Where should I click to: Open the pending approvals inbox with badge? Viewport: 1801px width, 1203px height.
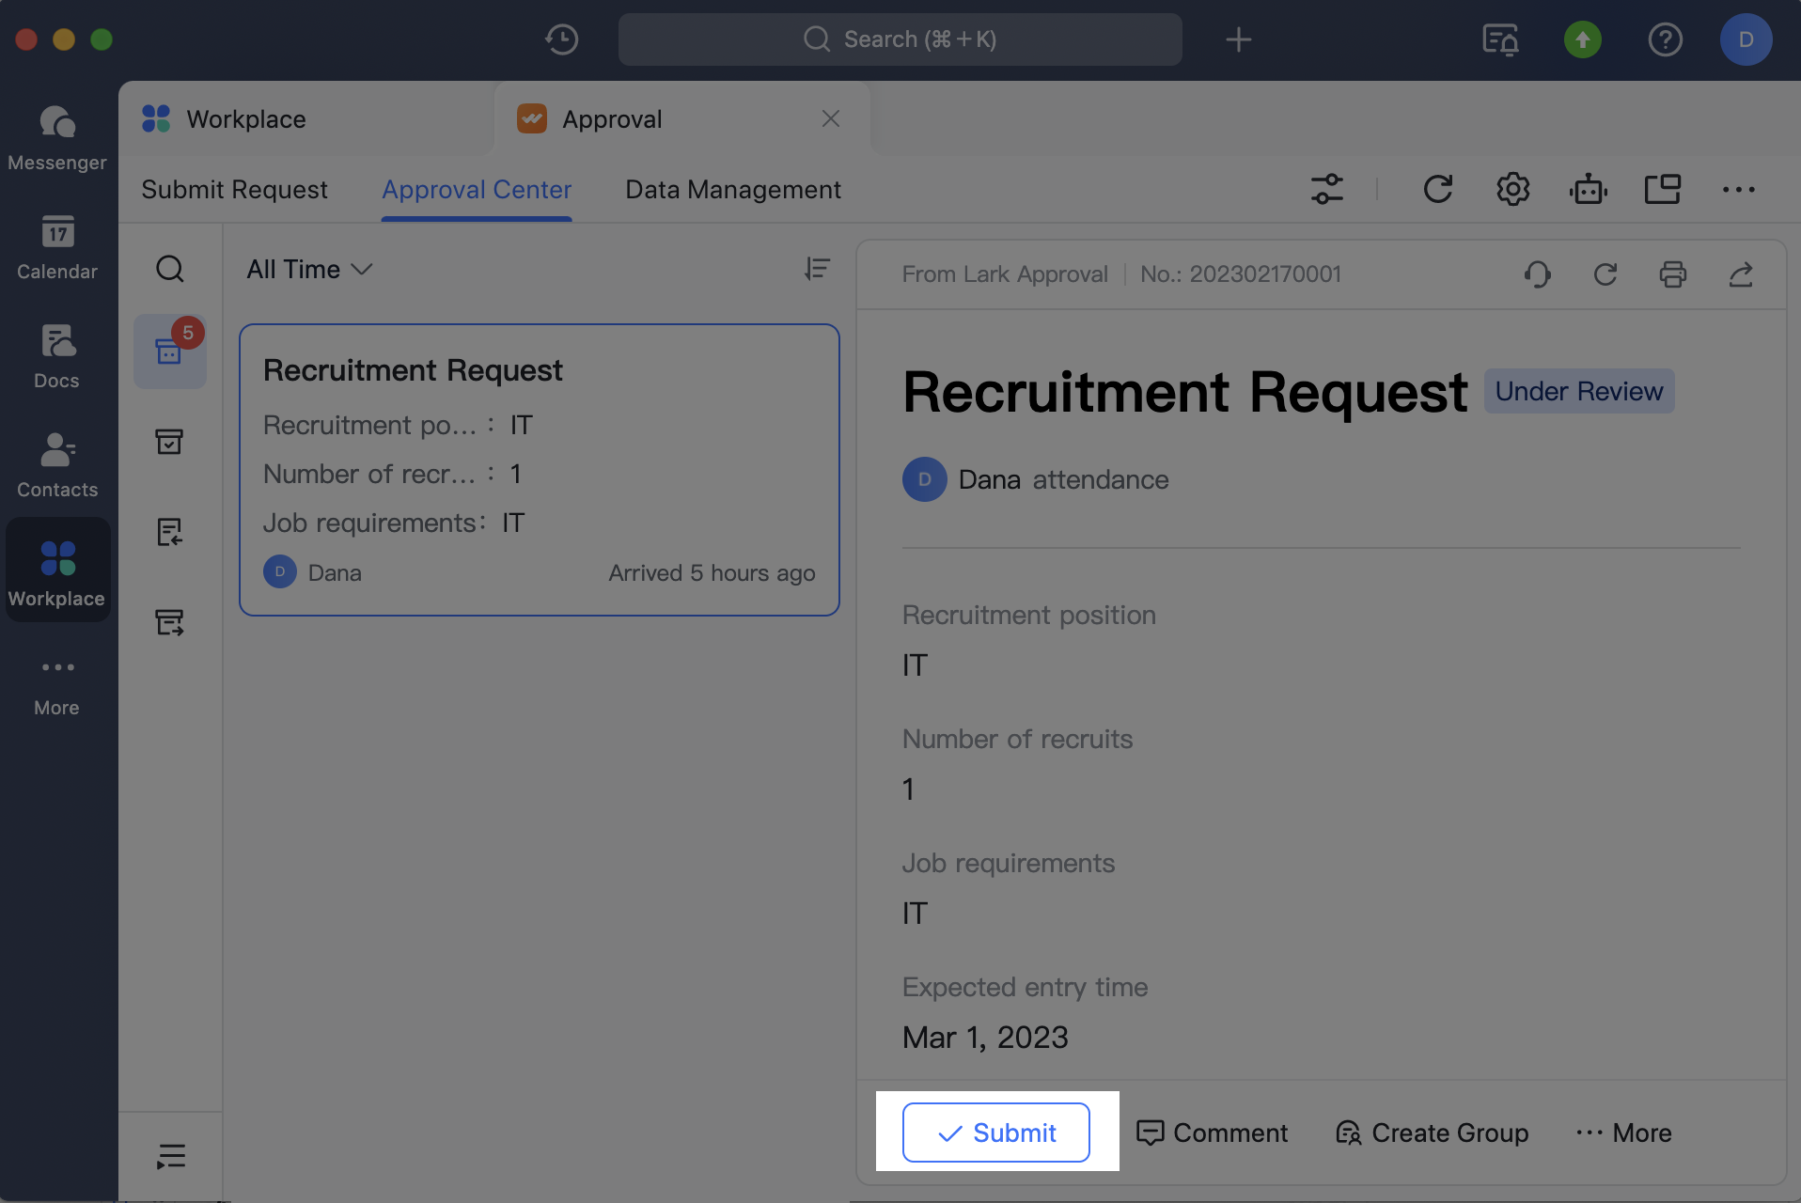[170, 352]
